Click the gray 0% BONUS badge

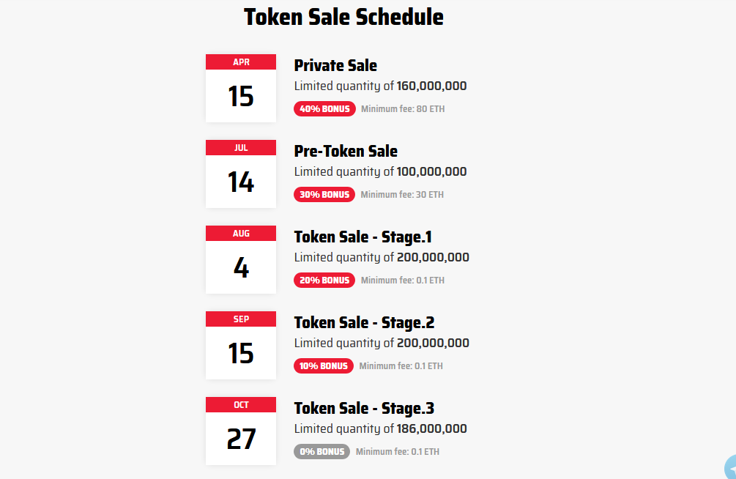click(321, 452)
